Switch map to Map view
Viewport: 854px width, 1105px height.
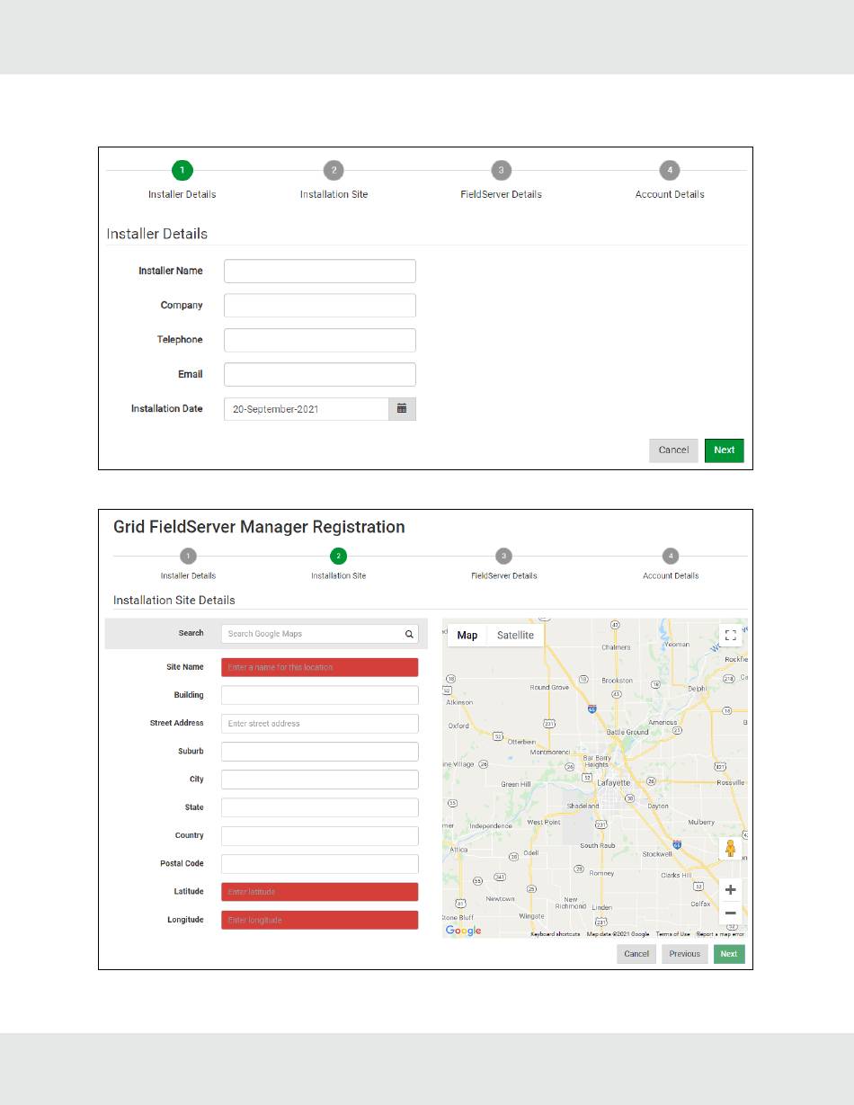coord(467,635)
